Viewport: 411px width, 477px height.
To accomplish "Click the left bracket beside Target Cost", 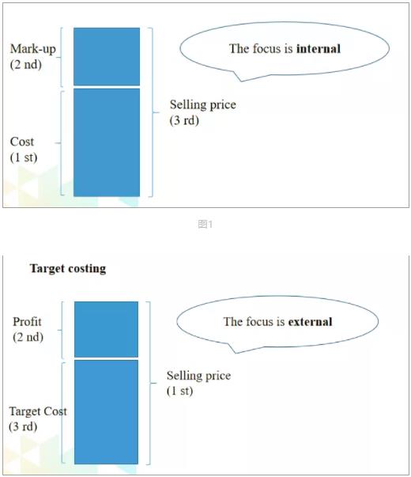I will (x=63, y=413).
